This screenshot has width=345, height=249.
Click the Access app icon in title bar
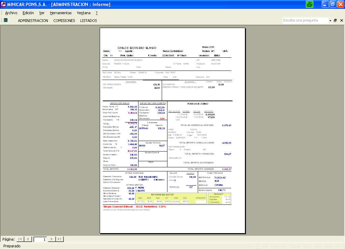pyautogui.click(x=3, y=4)
